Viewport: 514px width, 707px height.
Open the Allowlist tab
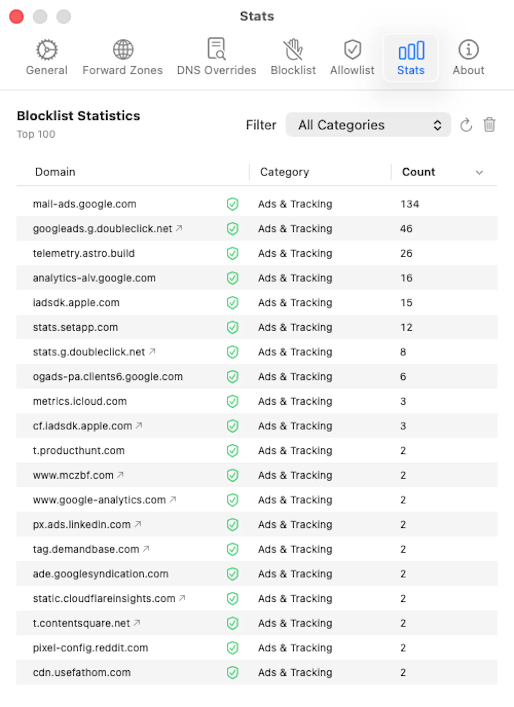pos(352,57)
